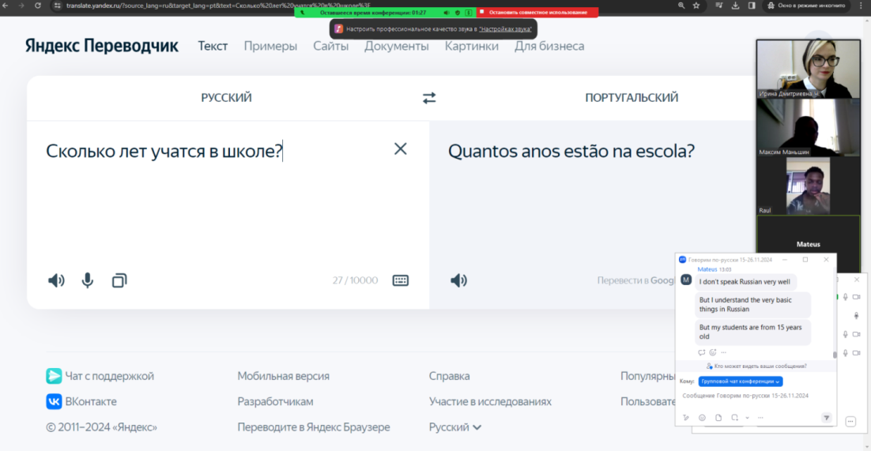The height and width of the screenshot is (451, 871).
Task: Swap Russian and Portuguese languages
Action: tap(429, 98)
